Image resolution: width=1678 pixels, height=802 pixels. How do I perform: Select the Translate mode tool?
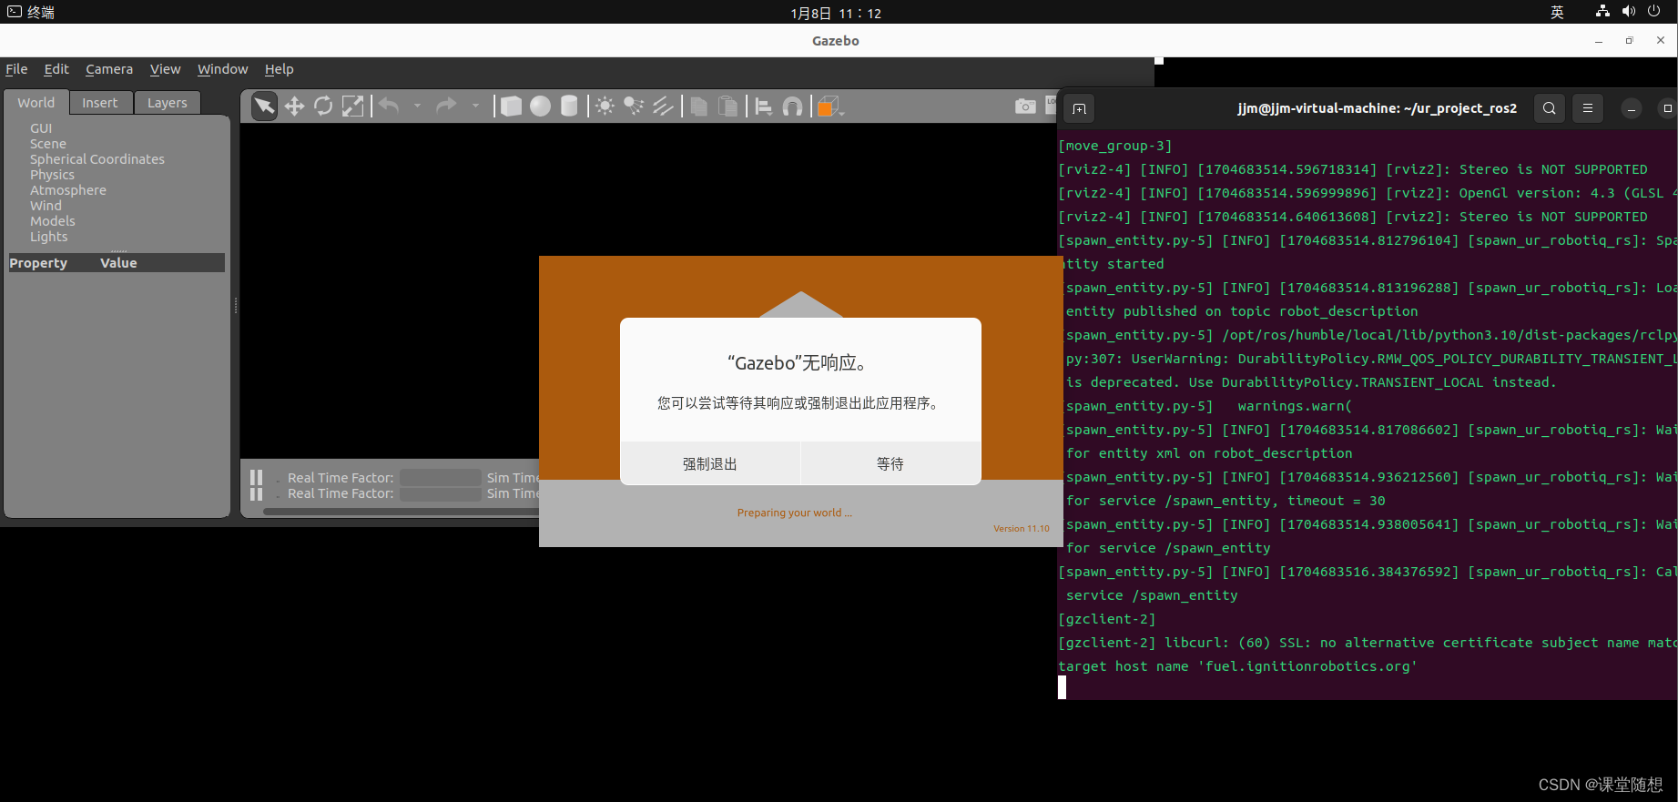point(294,107)
